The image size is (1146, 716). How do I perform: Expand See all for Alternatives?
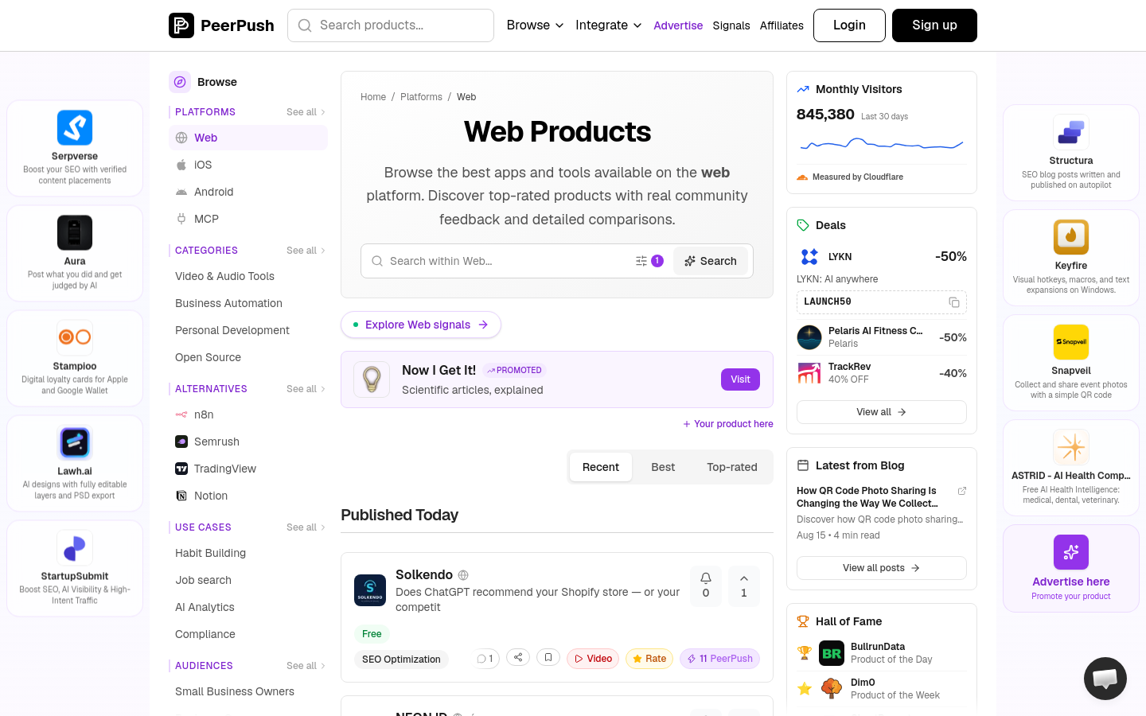306,389
